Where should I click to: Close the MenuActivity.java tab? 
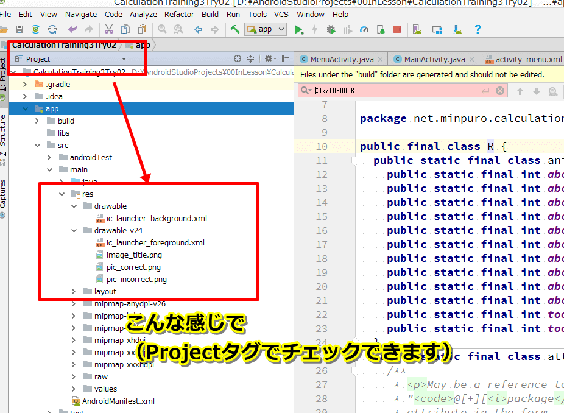[380, 59]
